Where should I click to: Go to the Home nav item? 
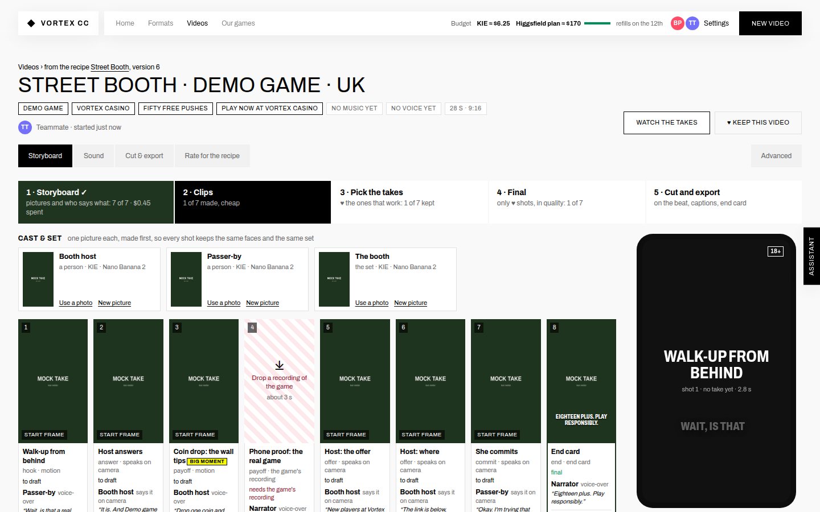[x=125, y=23]
